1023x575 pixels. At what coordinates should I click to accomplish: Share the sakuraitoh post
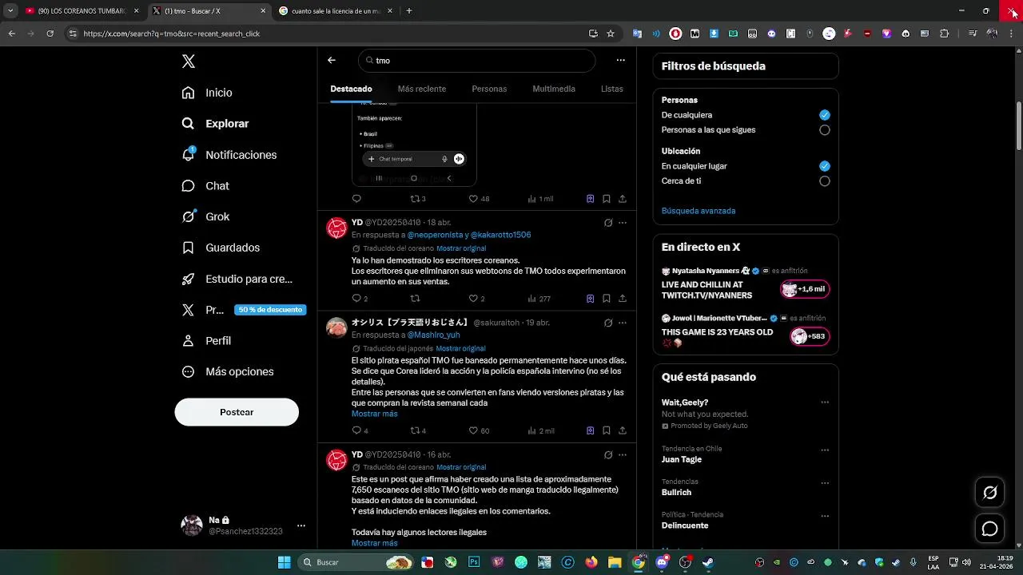pos(623,430)
